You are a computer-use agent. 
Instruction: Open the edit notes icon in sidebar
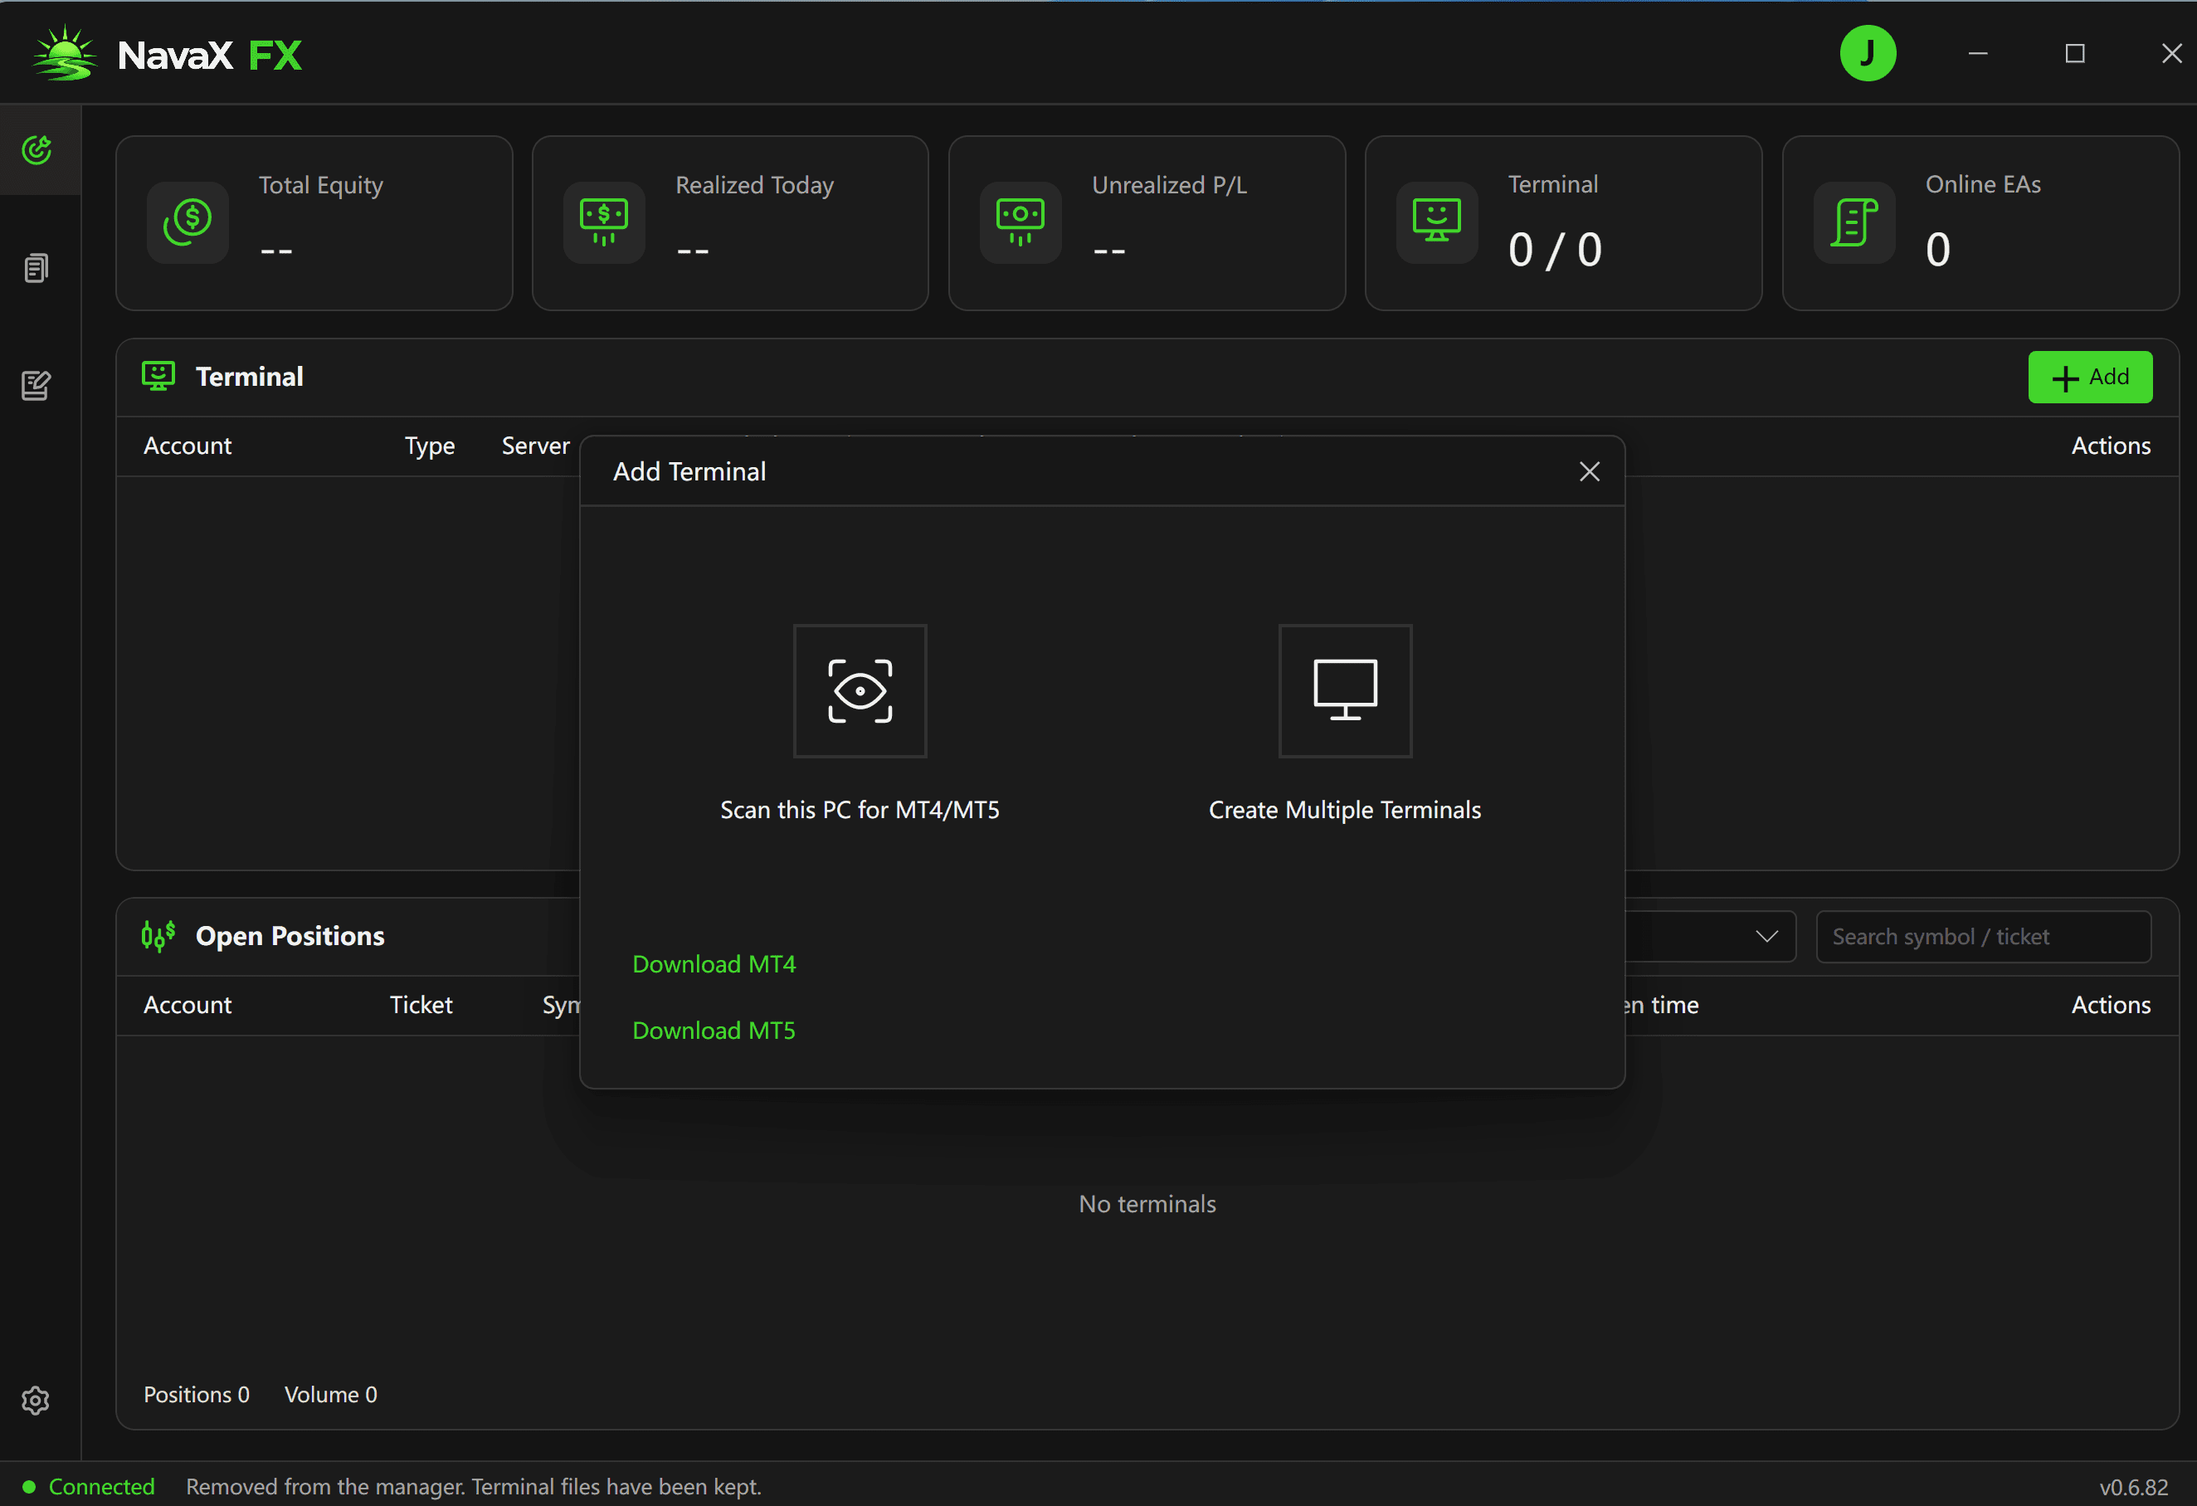pos(36,385)
